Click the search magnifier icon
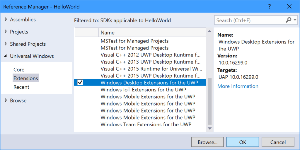The width and height of the screenshot is (300, 150). click(288, 20)
